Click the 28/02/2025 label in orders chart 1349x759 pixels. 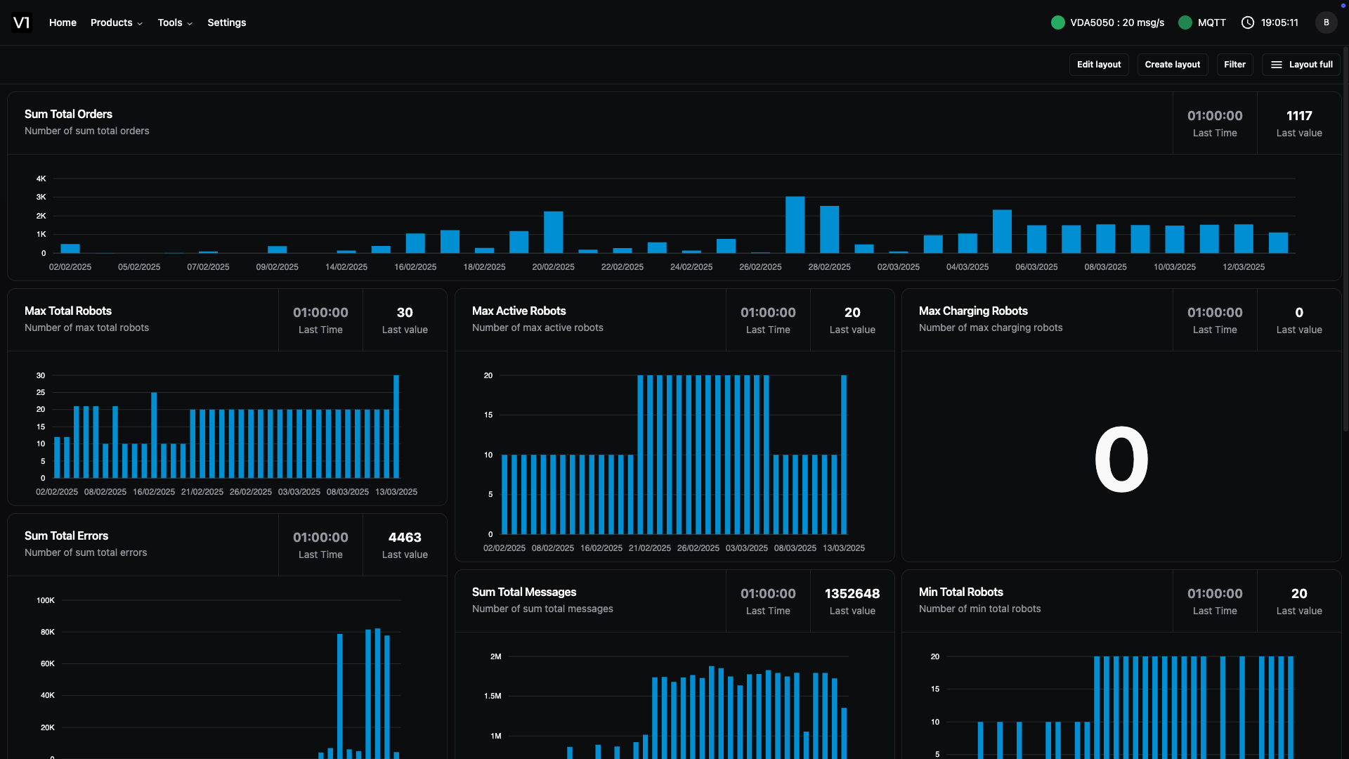point(829,267)
